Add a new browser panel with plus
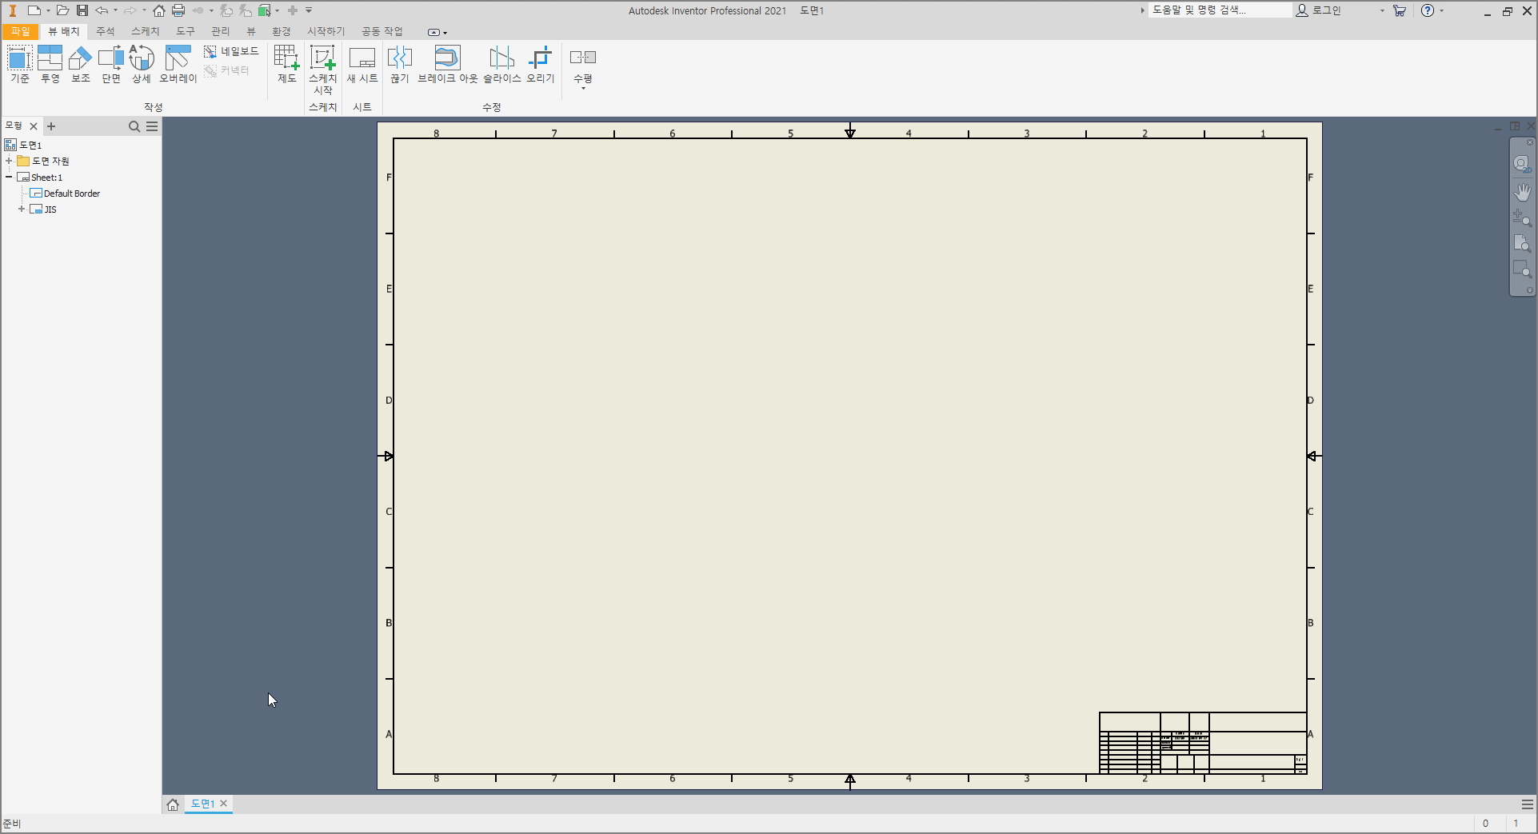The image size is (1538, 834). coord(51,126)
